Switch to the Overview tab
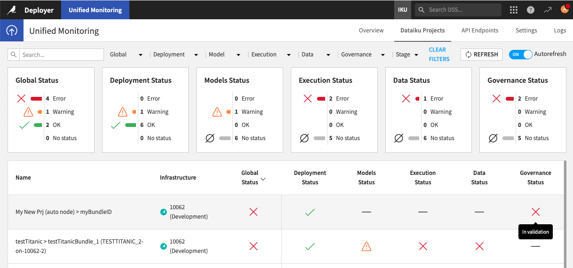573x268 pixels. (371, 31)
